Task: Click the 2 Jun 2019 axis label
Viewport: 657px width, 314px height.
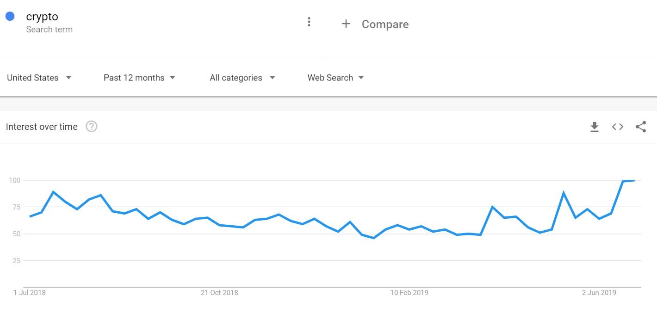Action: [599, 292]
